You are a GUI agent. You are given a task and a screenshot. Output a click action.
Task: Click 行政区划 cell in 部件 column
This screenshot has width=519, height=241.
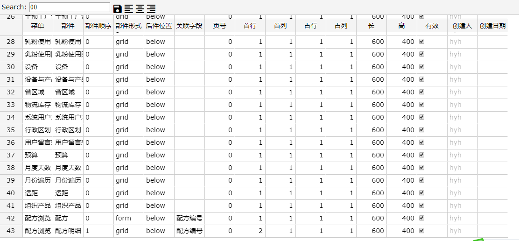[x=68, y=130]
